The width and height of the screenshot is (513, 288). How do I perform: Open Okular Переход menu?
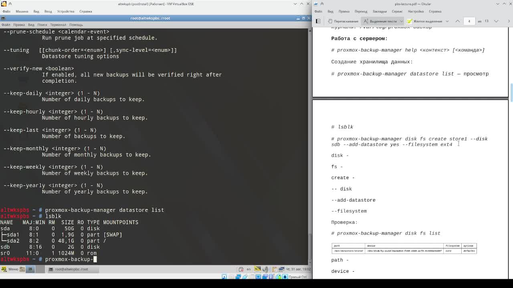361,11
